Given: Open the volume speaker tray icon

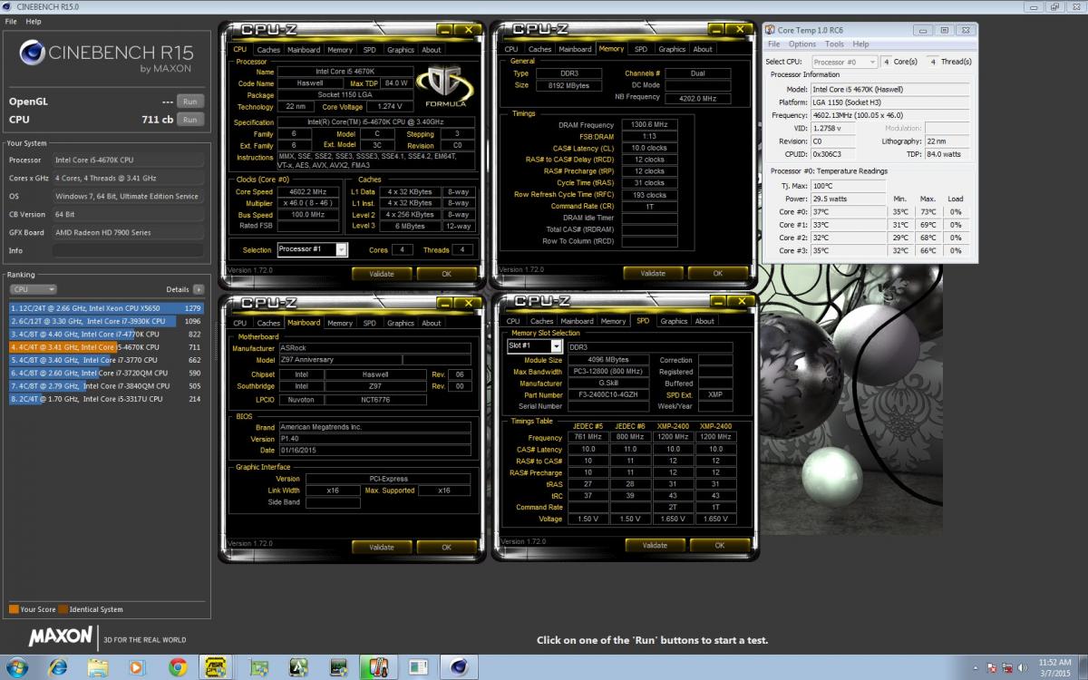Looking at the screenshot, I should 1022,667.
